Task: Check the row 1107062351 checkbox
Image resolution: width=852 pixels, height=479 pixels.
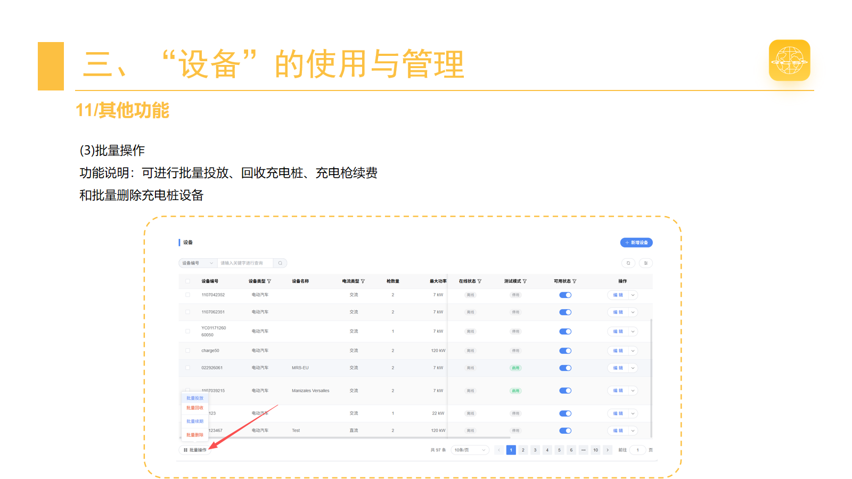Action: point(187,312)
